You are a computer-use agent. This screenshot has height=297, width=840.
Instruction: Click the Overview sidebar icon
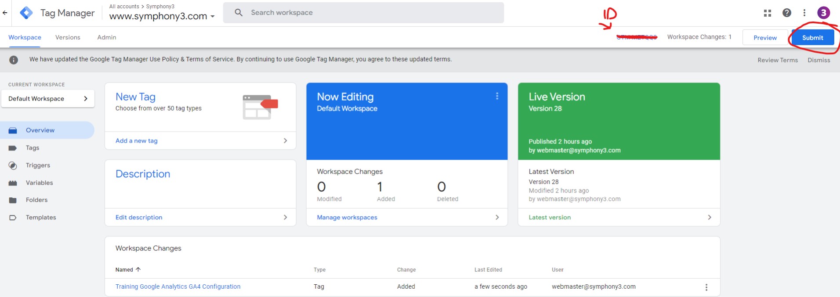13,130
